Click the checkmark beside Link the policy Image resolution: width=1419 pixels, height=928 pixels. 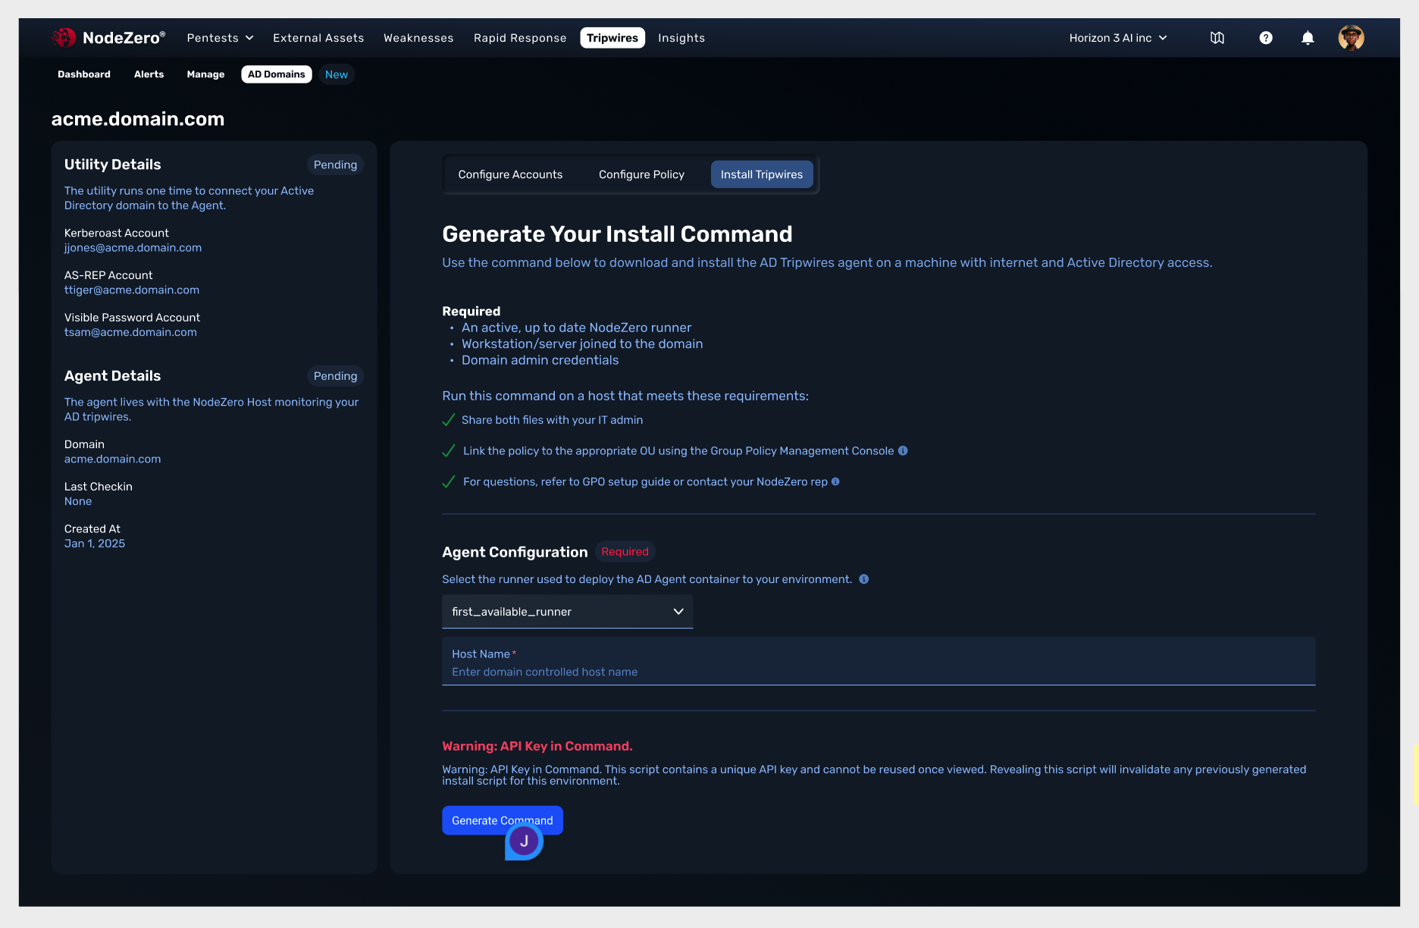click(449, 451)
